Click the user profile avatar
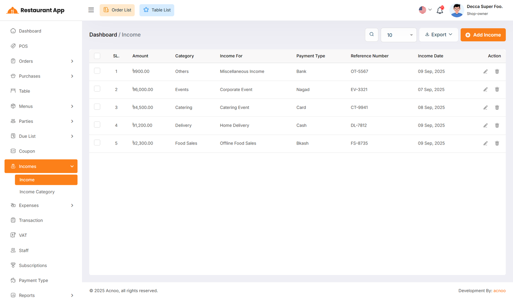Screen dimensions: 513x299 pos(457,10)
